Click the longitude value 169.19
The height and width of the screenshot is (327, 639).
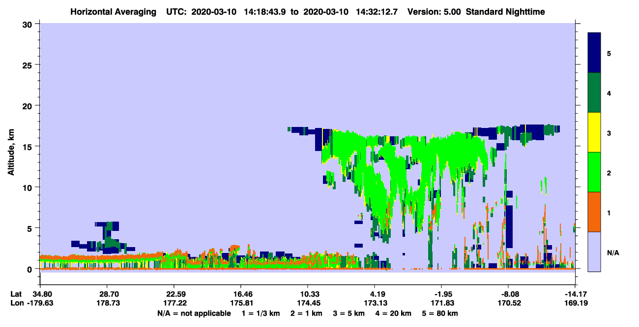[575, 303]
